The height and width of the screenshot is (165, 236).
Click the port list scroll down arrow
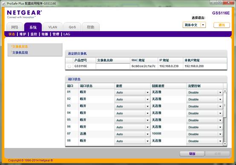pyautogui.click(x=225, y=144)
